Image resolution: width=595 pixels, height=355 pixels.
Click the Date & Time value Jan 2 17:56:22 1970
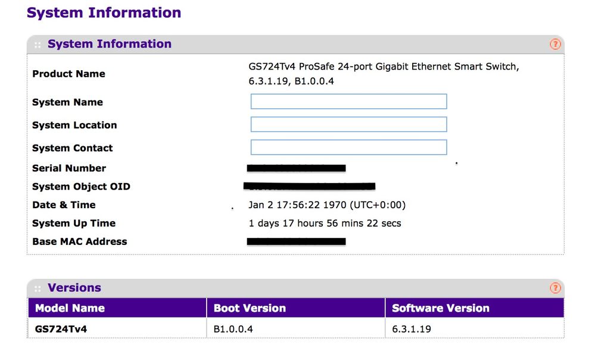[327, 205]
